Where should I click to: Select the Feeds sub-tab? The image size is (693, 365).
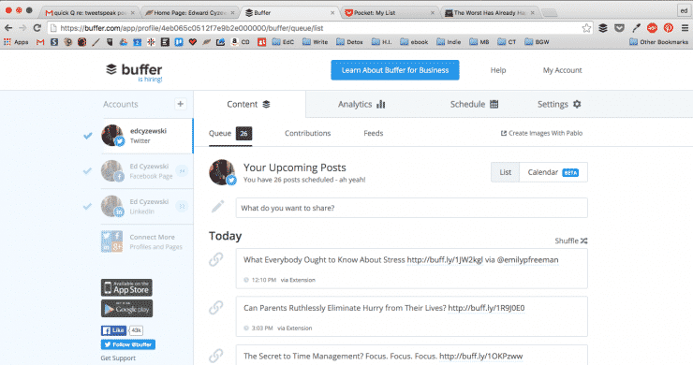(374, 133)
